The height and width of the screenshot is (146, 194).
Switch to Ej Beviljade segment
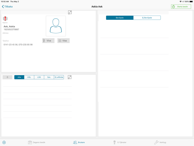pyautogui.click(x=147, y=18)
